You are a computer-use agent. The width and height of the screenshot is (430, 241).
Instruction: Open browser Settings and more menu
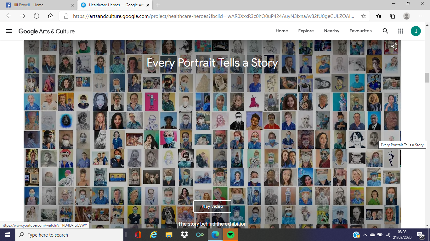(421, 16)
